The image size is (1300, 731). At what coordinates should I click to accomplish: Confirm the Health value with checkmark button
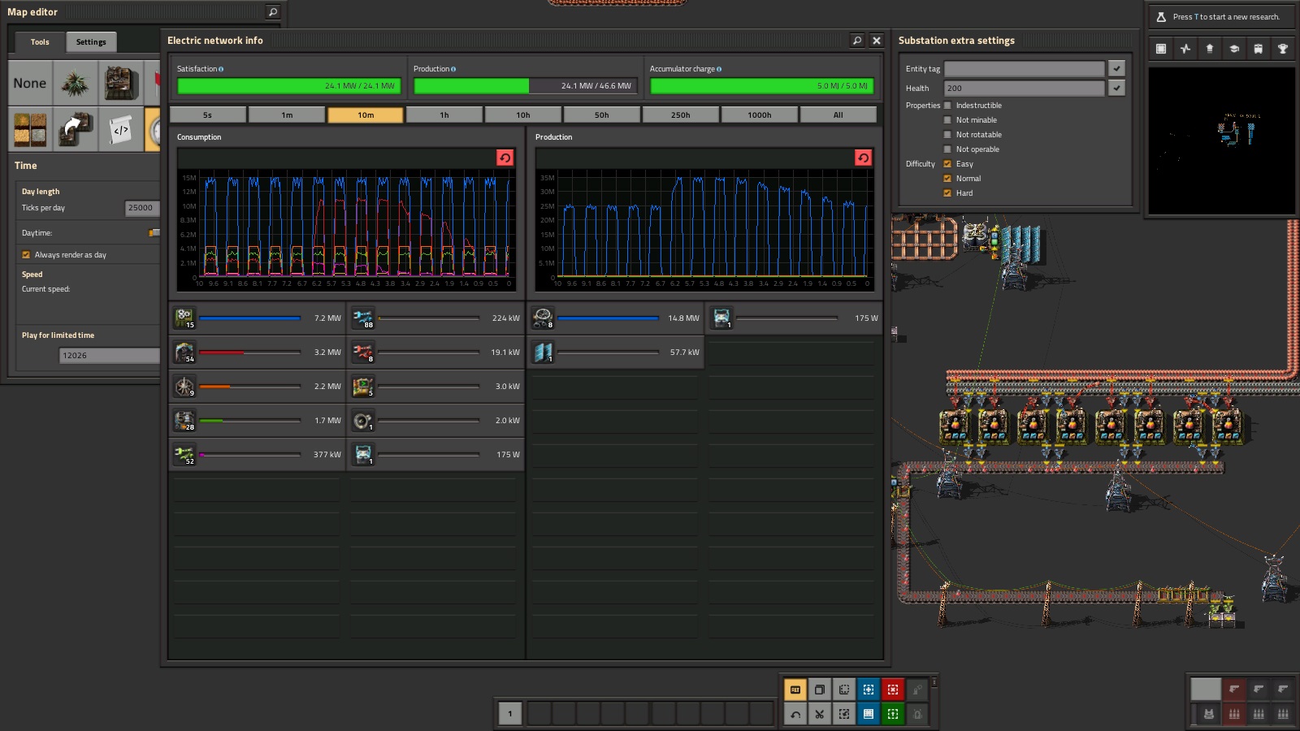point(1116,88)
